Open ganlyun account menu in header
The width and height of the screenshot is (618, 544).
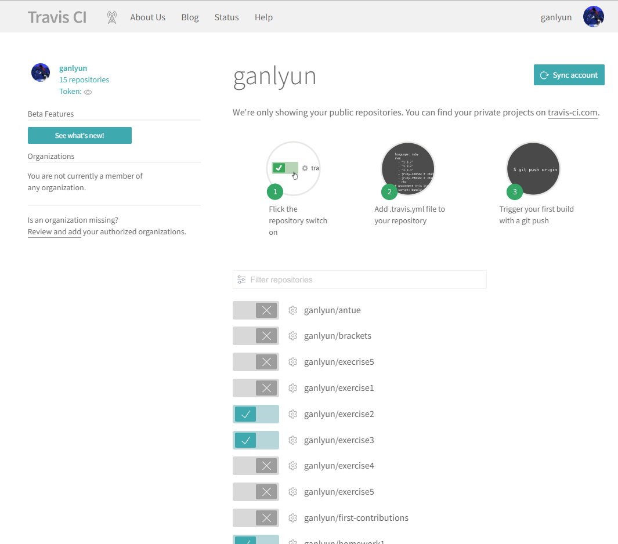click(556, 17)
